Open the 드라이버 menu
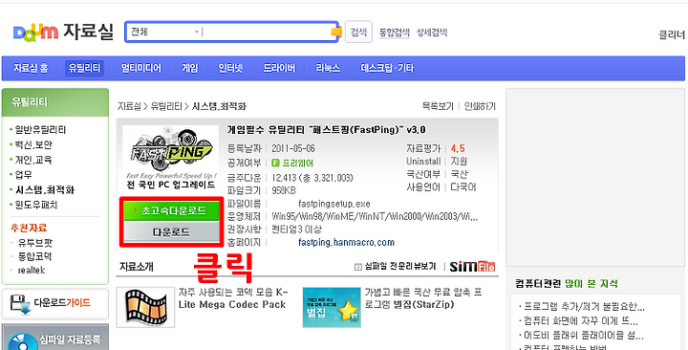The width and height of the screenshot is (688, 350). click(279, 68)
